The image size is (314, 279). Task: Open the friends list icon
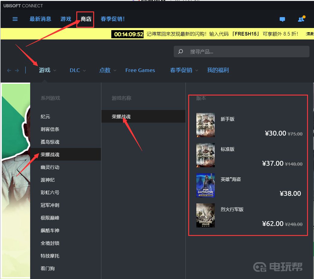click(301, 19)
